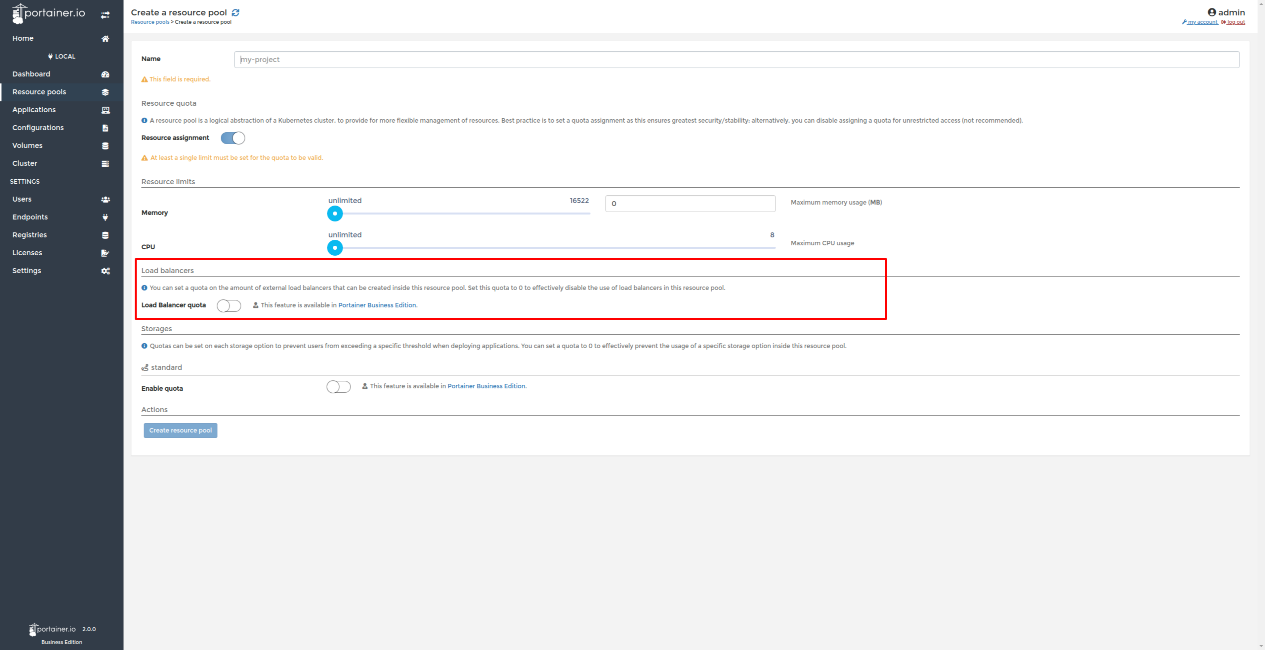1265x650 pixels.
Task: Disable the Resource assignment toggle
Action: click(x=232, y=138)
